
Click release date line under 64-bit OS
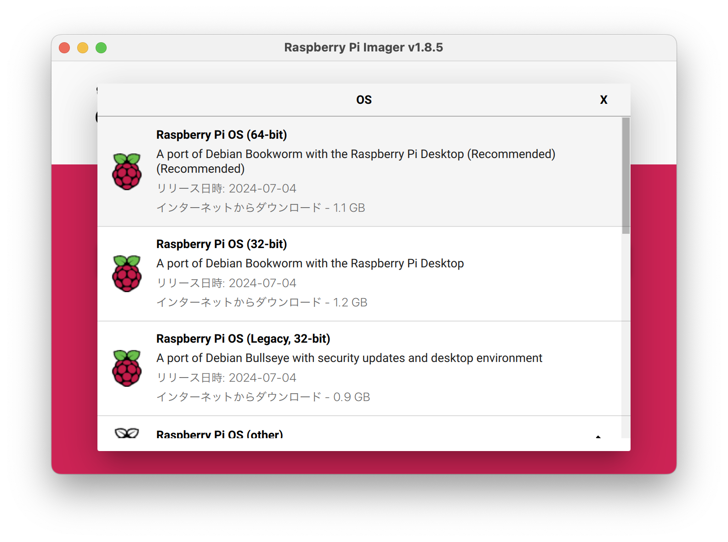[227, 188]
